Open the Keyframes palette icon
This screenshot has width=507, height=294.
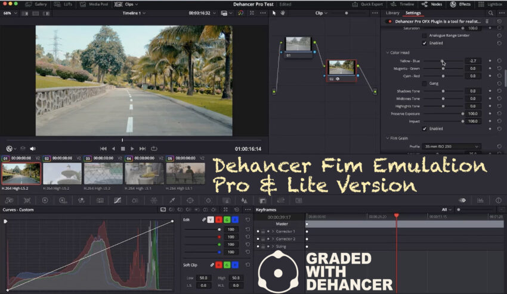pyautogui.click(x=462, y=201)
